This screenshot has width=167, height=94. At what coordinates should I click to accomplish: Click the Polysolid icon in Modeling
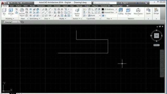click(x=16, y=9)
